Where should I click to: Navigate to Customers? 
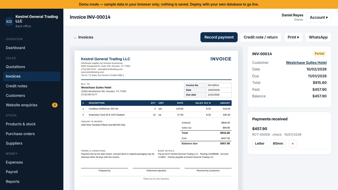point(32,96)
